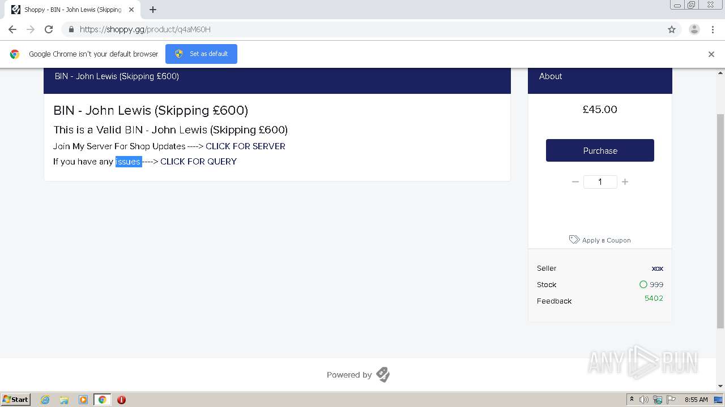Select the Shoppy BIN John Lewis tab
The image size is (725, 407).
pyautogui.click(x=72, y=10)
